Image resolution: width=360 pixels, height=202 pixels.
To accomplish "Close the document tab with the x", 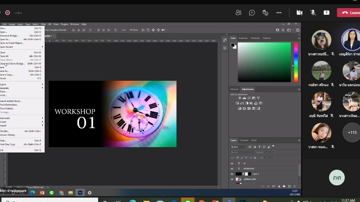I will click(x=54, y=36).
